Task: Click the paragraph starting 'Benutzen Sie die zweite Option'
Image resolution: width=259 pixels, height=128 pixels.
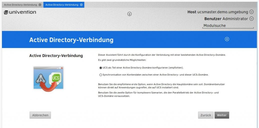Action: (x=158, y=94)
